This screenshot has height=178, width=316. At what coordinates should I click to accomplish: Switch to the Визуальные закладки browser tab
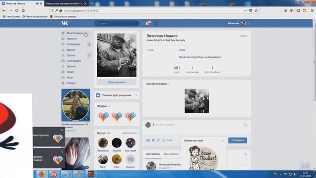66,3
